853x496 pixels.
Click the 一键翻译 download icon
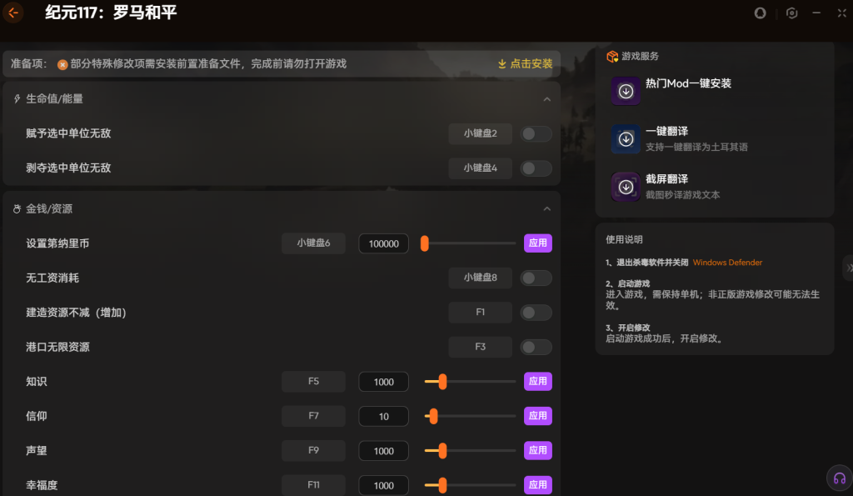pos(626,139)
